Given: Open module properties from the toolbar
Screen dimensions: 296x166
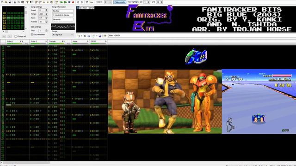Looking at the screenshot, I should tap(56, 2).
